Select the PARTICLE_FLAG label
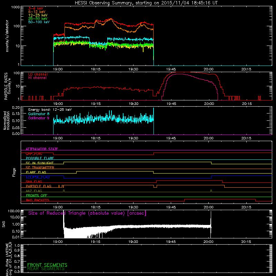Screen dimensions: 276x276 point(39,186)
